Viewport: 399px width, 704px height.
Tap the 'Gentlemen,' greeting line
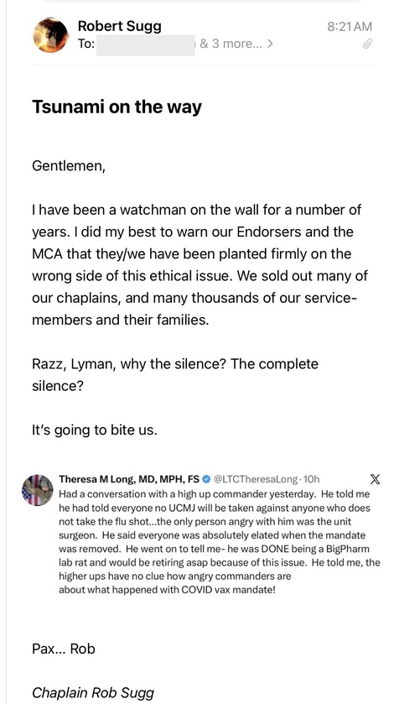click(69, 166)
